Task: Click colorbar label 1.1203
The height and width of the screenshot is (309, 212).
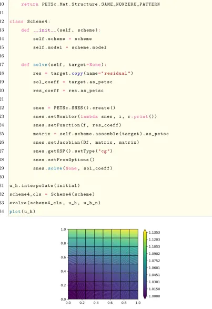Action: [154, 240]
